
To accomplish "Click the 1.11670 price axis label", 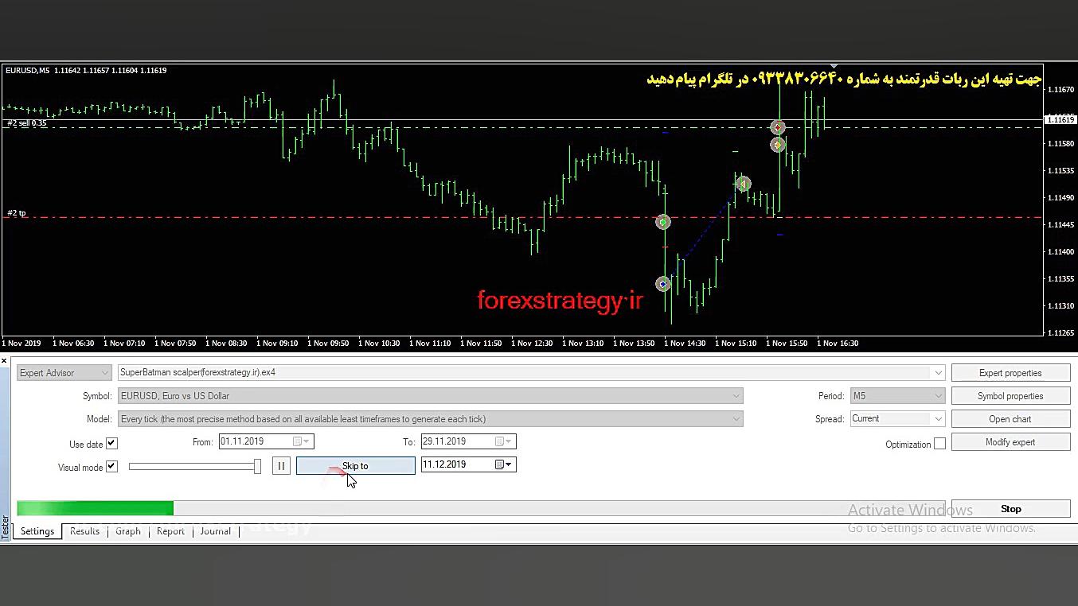I will pos(1061,90).
